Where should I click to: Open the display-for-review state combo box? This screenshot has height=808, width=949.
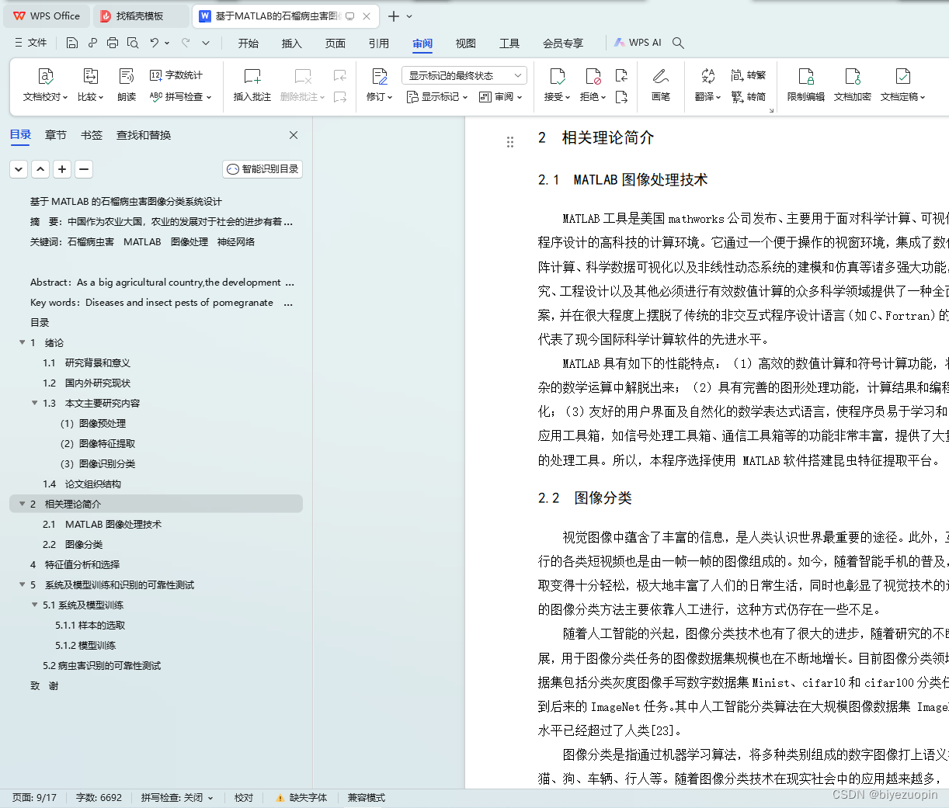coord(464,75)
